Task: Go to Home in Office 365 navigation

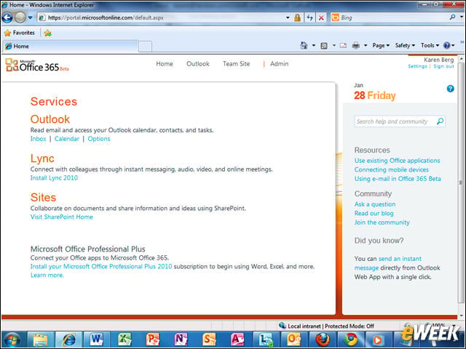Action: (x=165, y=64)
